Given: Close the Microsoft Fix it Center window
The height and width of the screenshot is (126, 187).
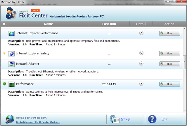Looking at the screenshot, I should (181, 1).
